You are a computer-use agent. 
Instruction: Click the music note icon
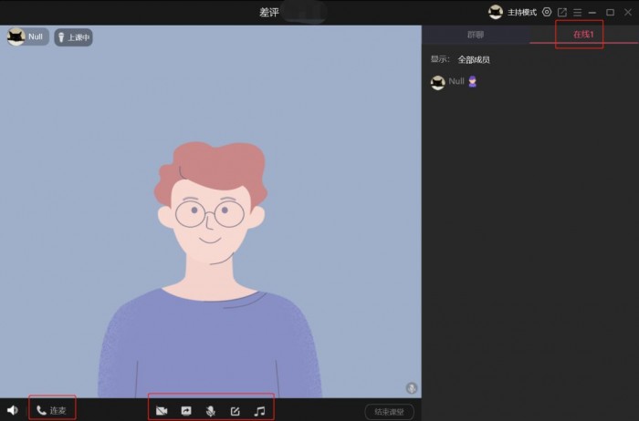pyautogui.click(x=259, y=411)
